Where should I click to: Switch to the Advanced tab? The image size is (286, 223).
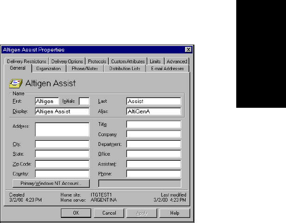click(x=177, y=61)
